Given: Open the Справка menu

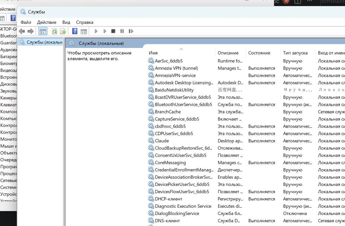Looking at the screenshot, I should [85, 22].
